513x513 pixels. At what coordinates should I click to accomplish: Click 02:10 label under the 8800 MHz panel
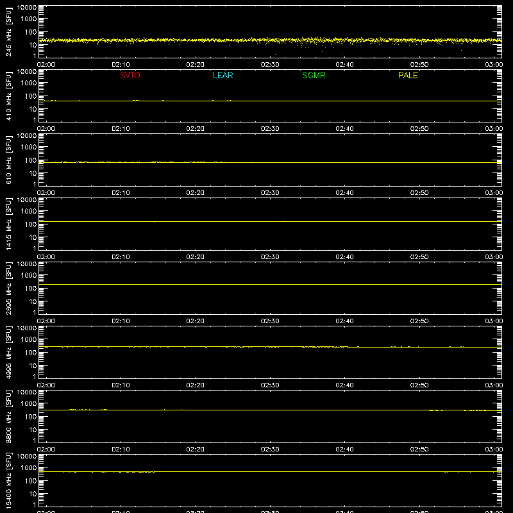[121, 450]
